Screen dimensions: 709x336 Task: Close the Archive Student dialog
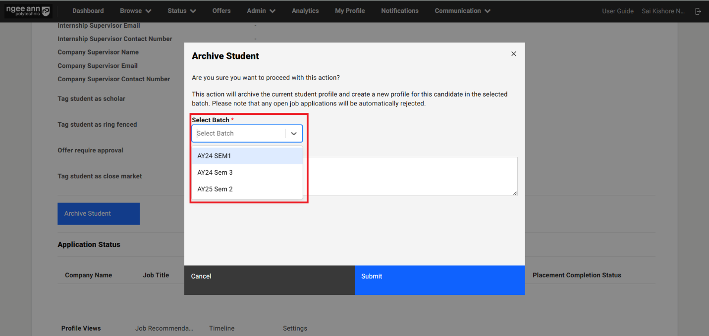(513, 53)
